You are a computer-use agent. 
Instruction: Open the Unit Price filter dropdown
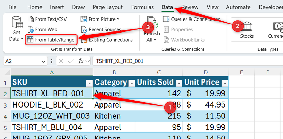[225, 83]
